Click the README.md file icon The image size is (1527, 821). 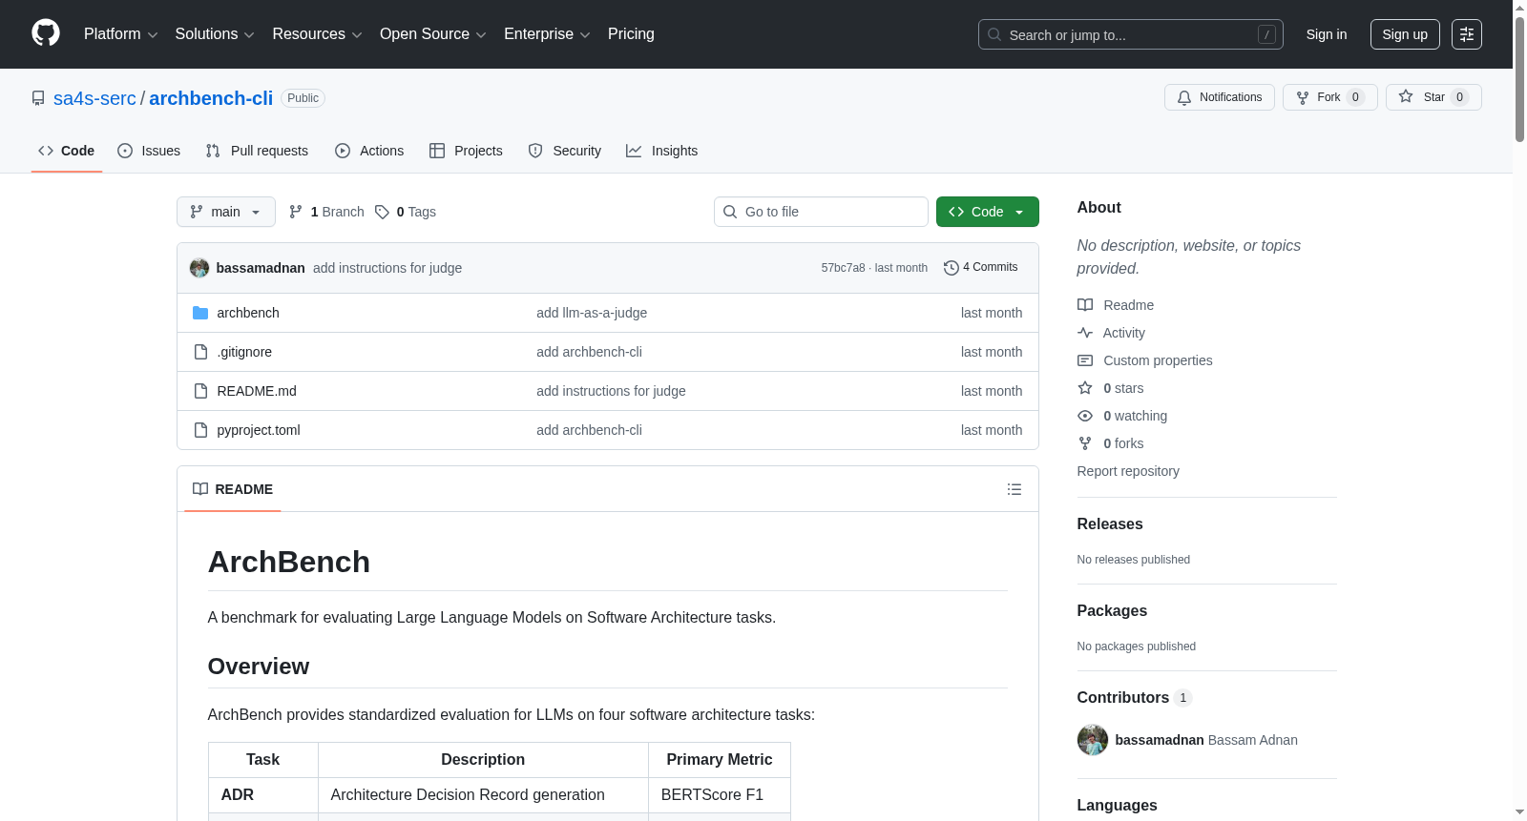coord(200,391)
